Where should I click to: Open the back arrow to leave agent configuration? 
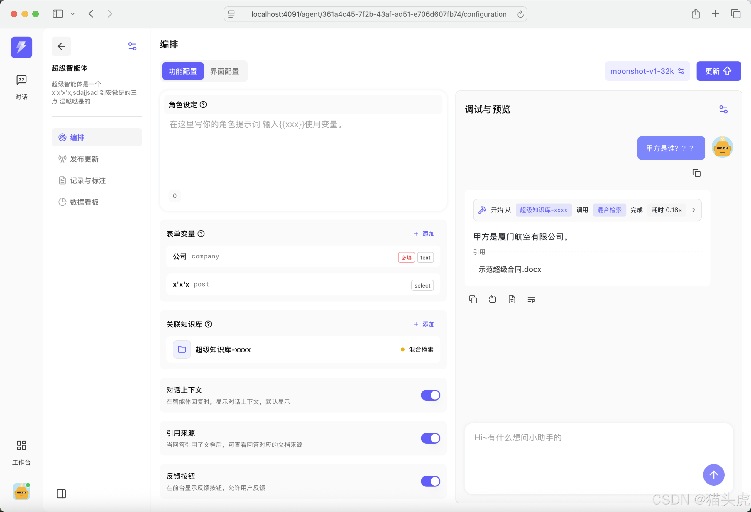[x=61, y=46]
